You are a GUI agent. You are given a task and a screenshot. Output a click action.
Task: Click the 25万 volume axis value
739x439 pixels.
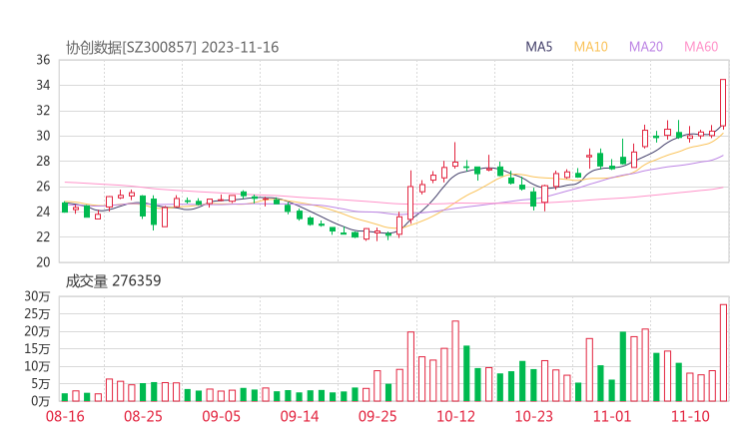tap(37, 313)
